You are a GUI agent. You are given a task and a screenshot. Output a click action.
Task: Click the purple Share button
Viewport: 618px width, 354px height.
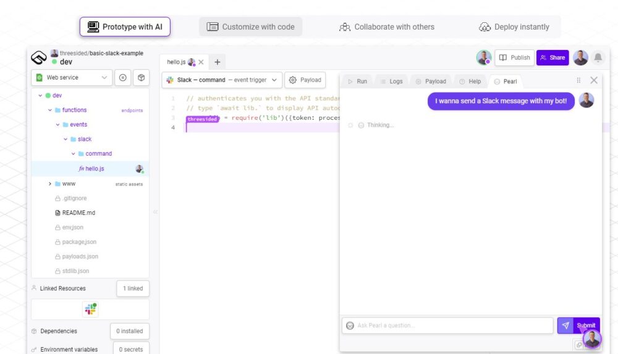552,57
